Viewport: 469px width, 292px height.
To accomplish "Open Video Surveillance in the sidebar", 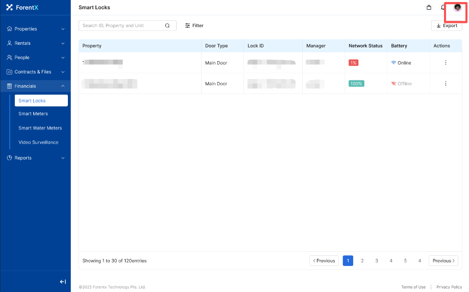I will tap(38, 142).
